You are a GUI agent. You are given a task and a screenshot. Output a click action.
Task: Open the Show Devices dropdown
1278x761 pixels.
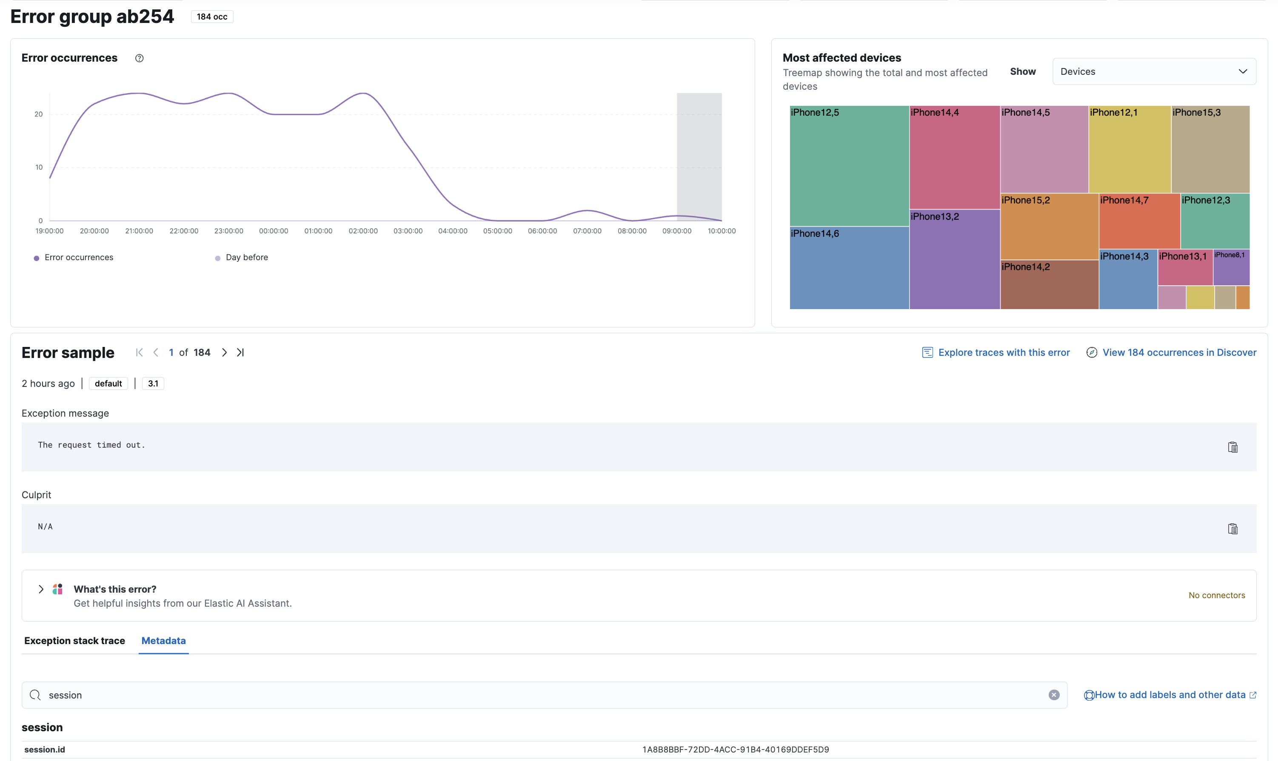point(1153,71)
